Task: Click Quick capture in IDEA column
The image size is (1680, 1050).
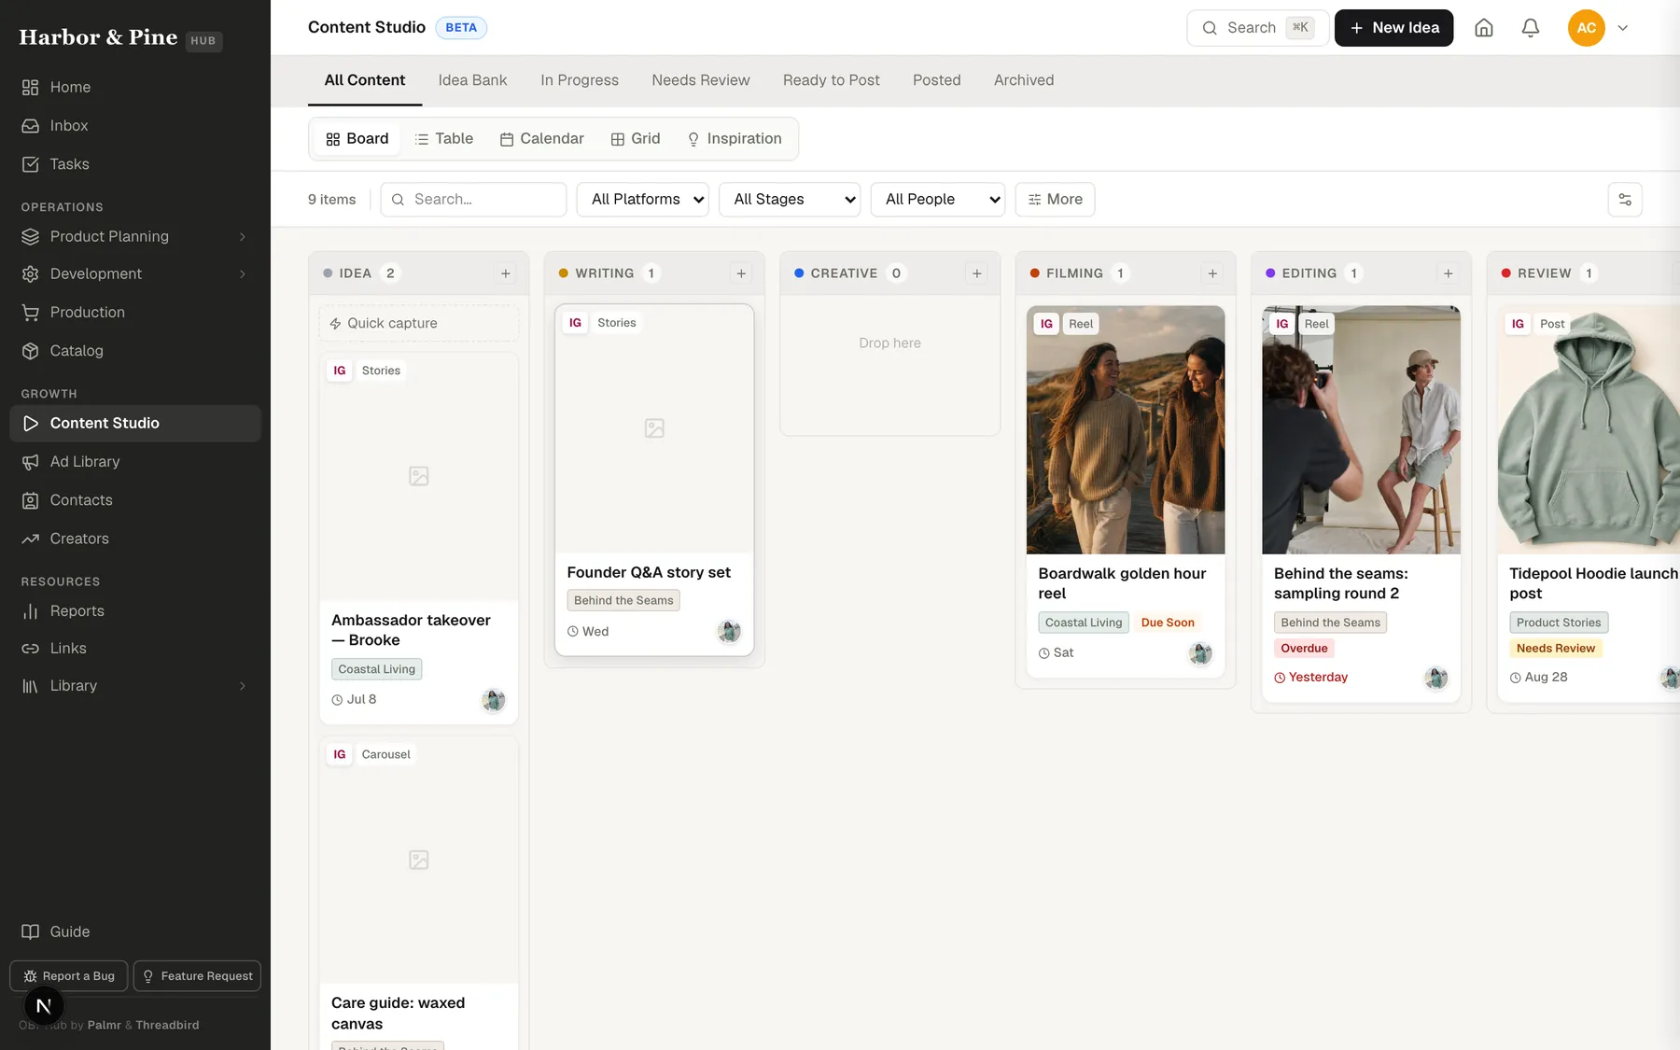Action: click(419, 323)
